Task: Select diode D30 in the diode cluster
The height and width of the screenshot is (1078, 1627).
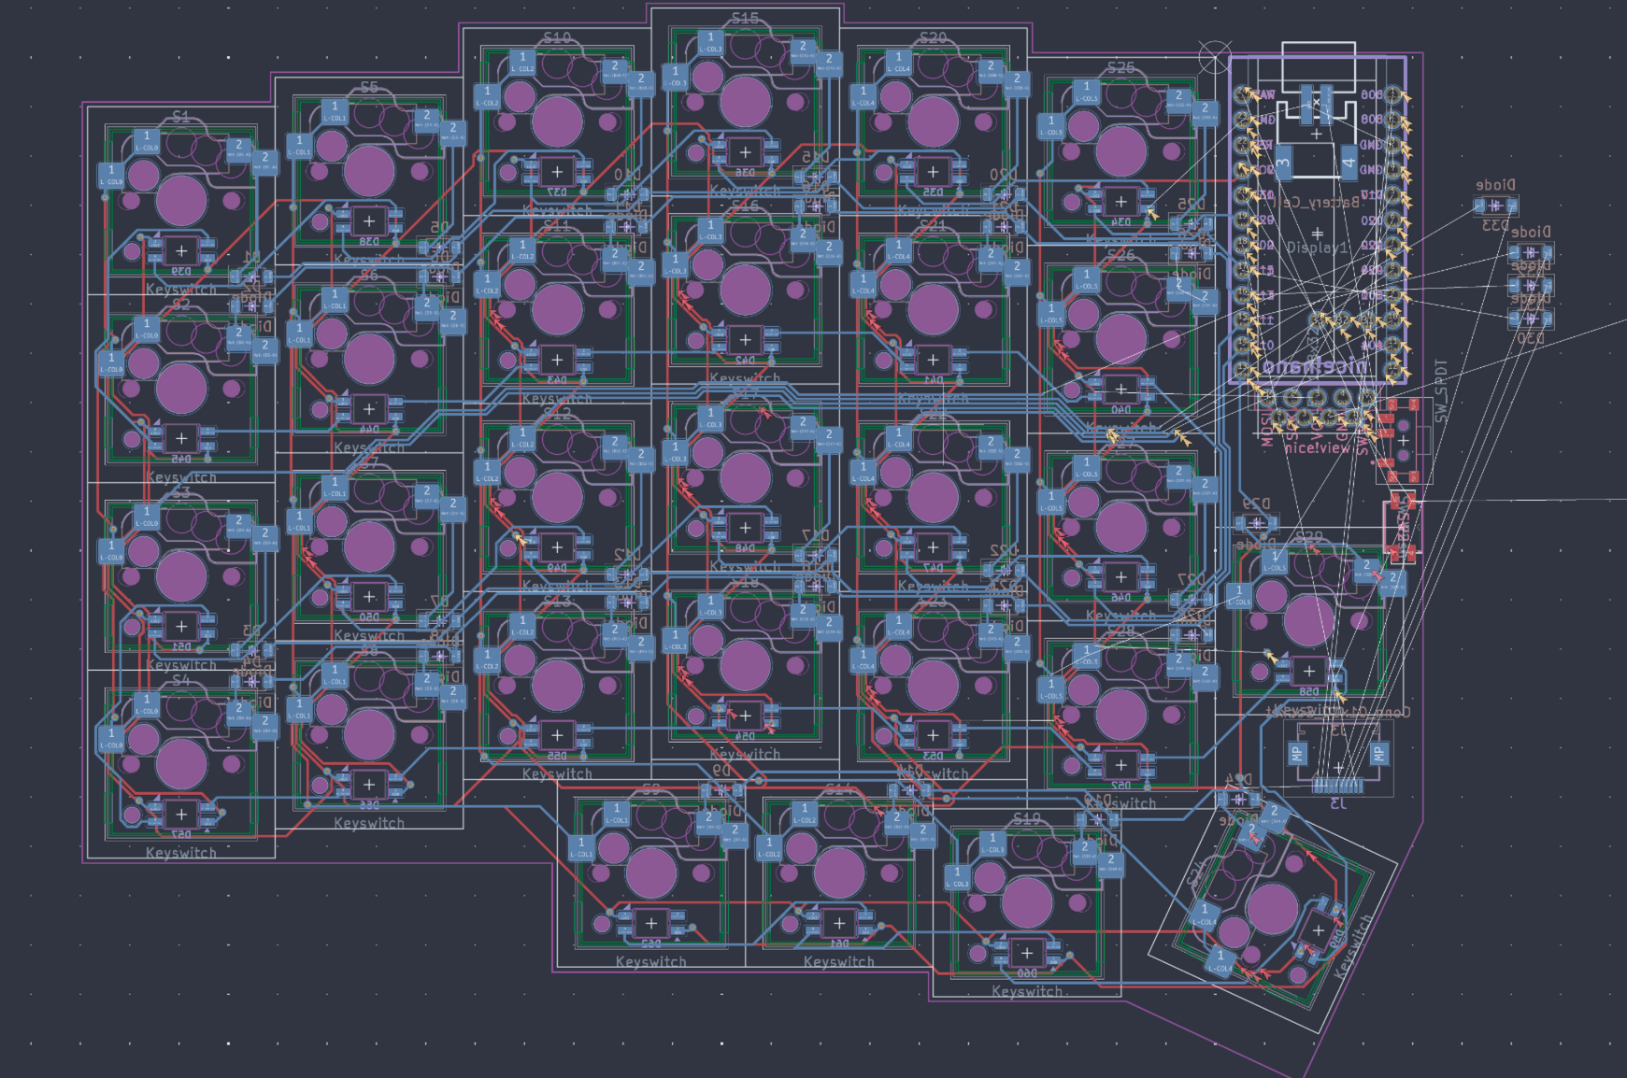Action: point(1530,321)
